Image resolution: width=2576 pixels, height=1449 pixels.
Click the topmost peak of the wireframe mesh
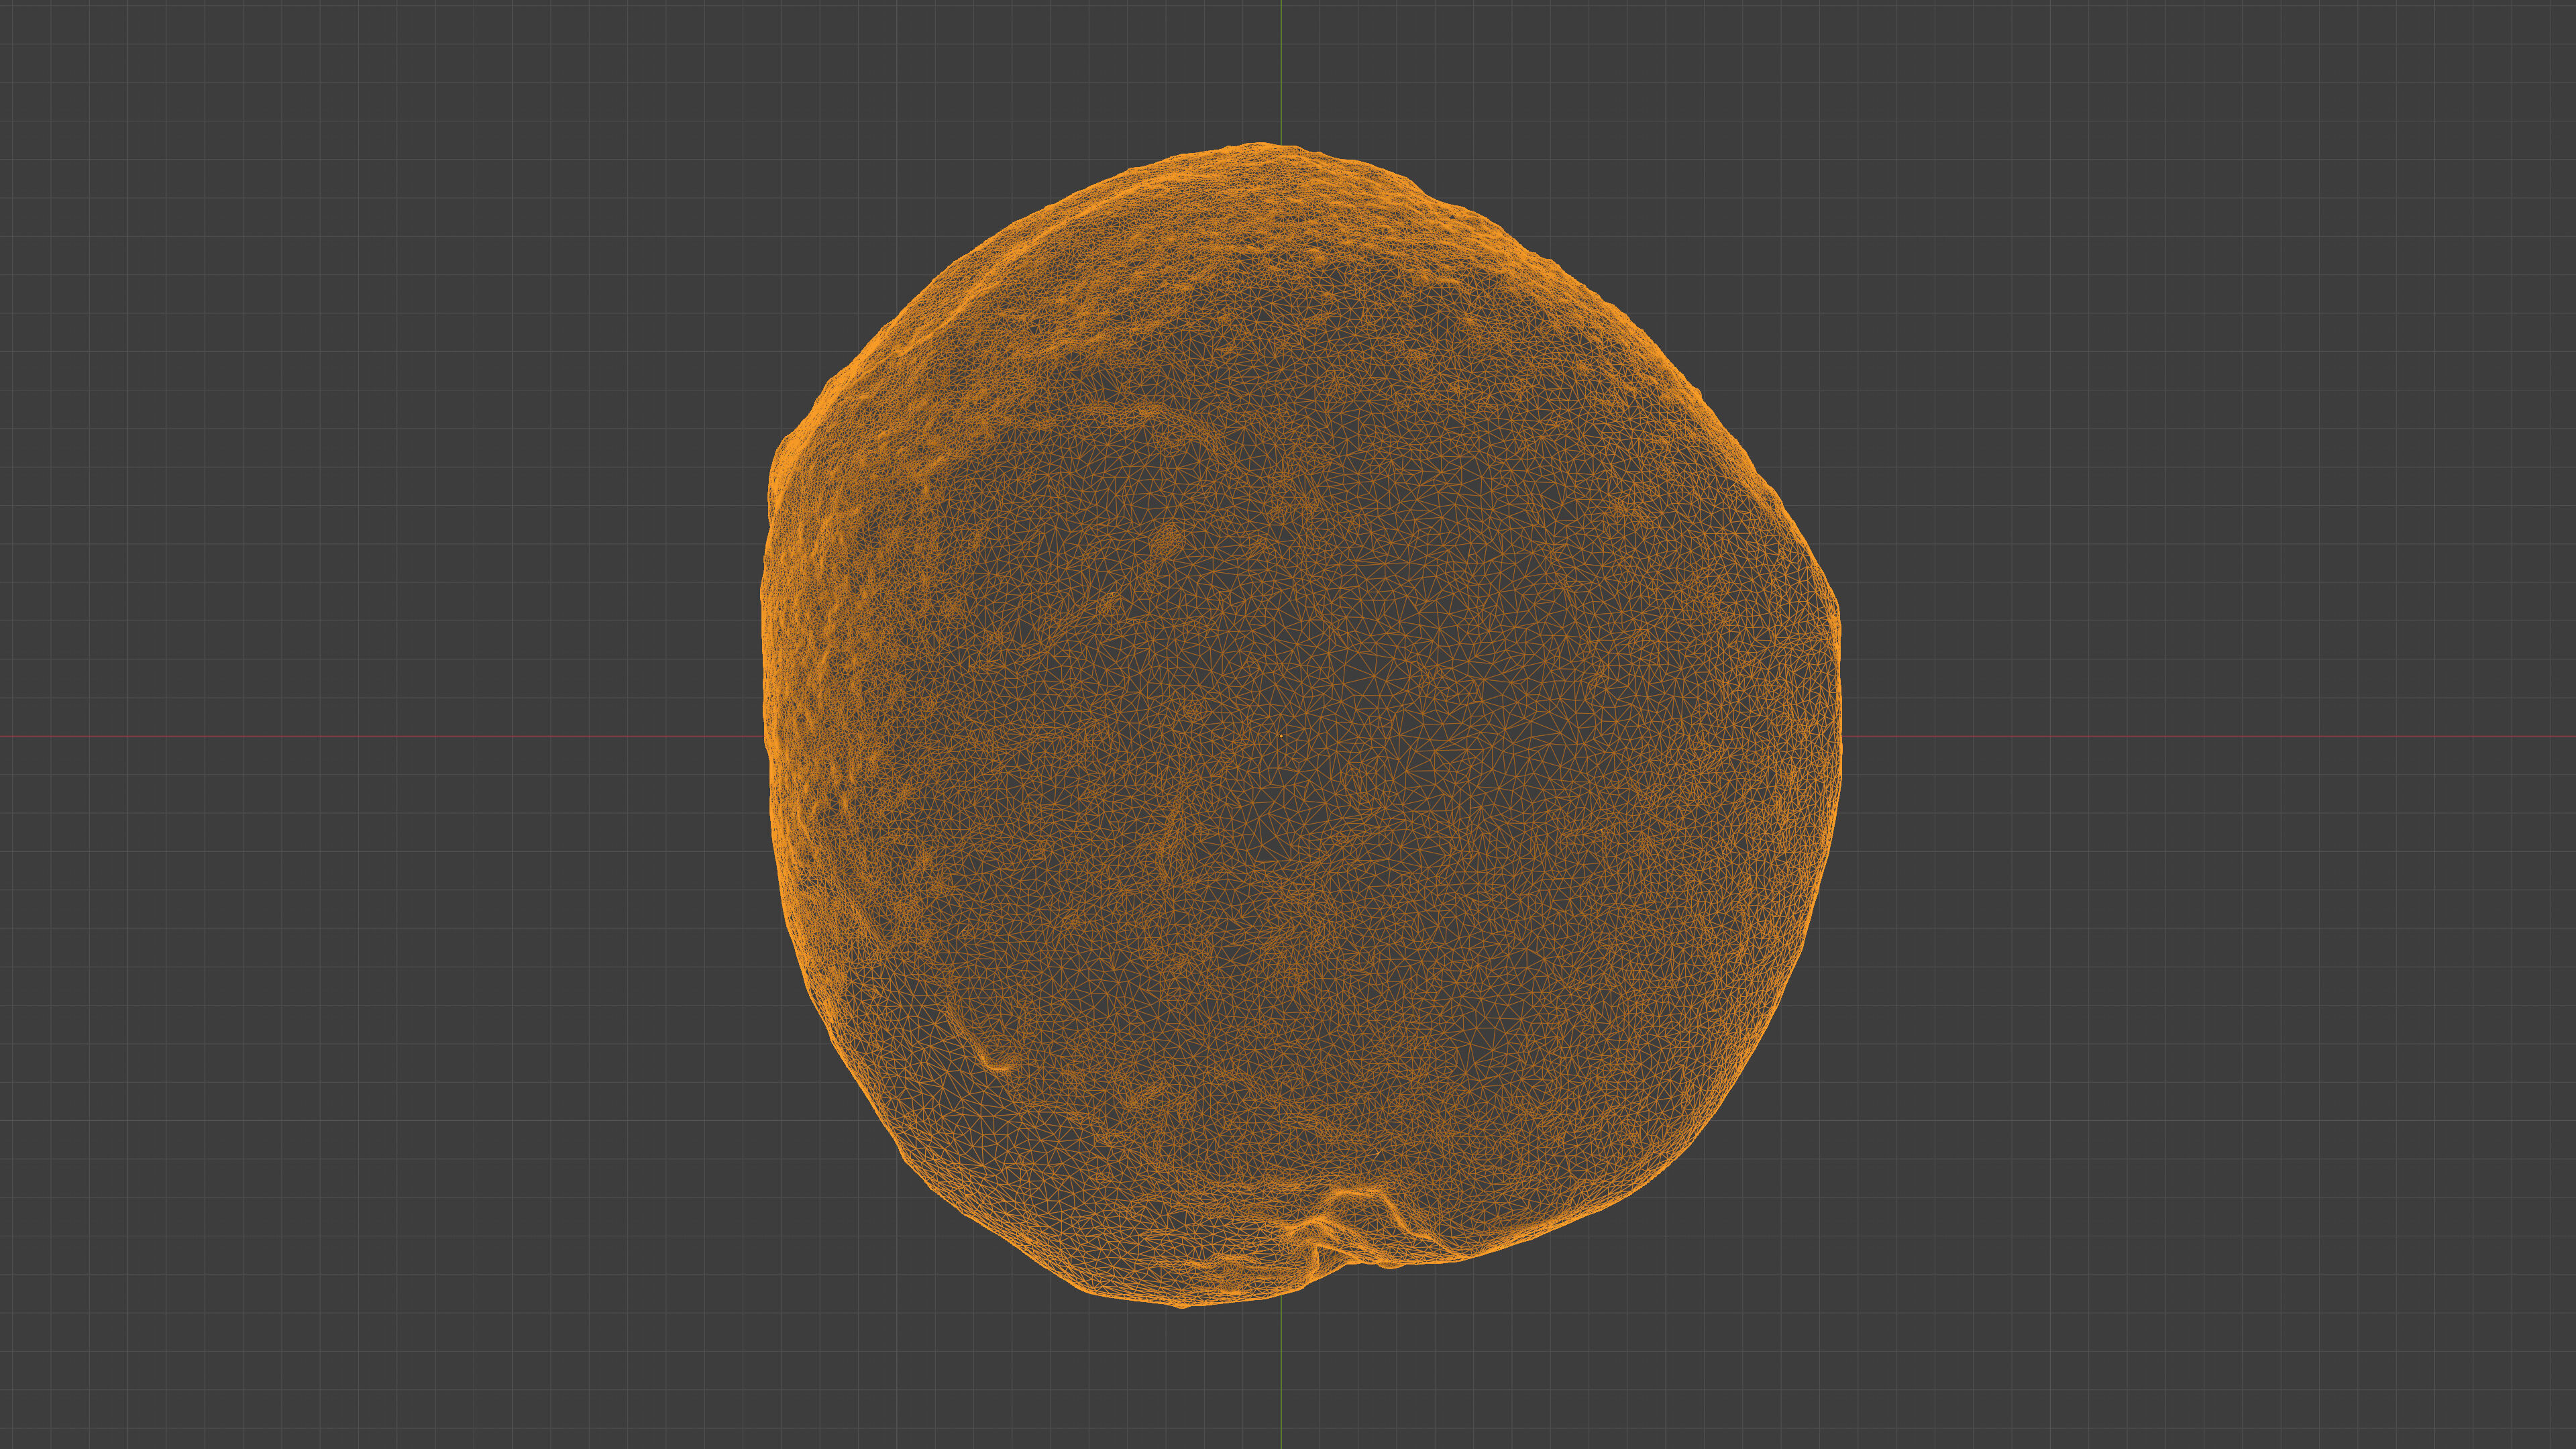[x=1262, y=146]
